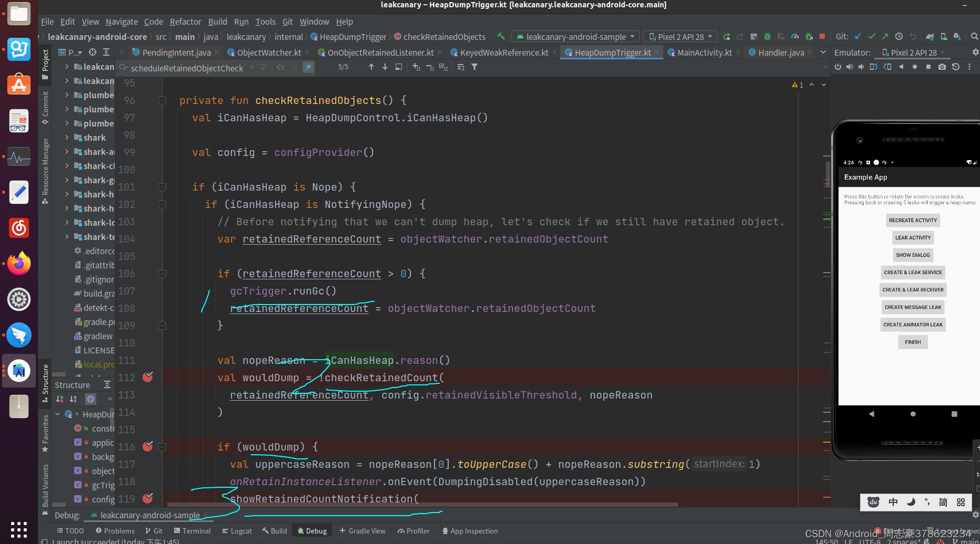Click the select opened file target icon
The image size is (980, 544).
click(93, 52)
